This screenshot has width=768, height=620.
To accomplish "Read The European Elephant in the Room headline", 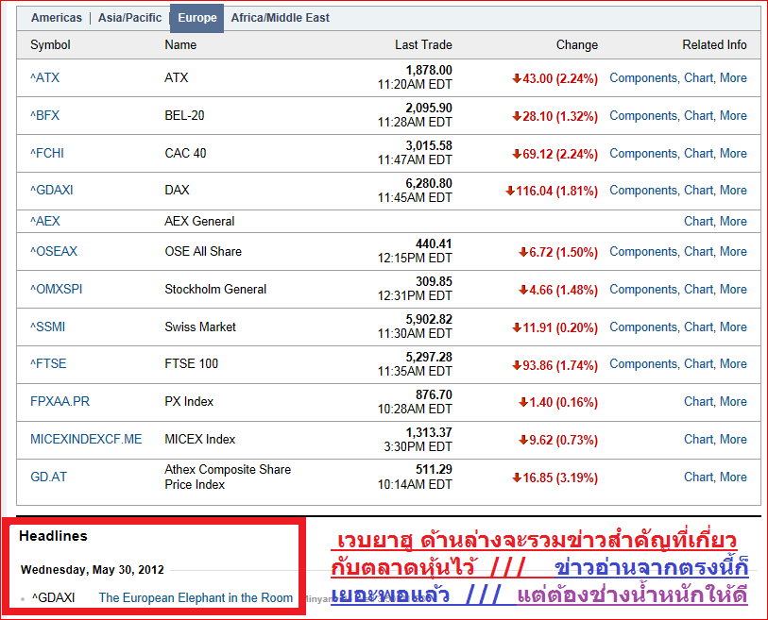I will point(196,597).
